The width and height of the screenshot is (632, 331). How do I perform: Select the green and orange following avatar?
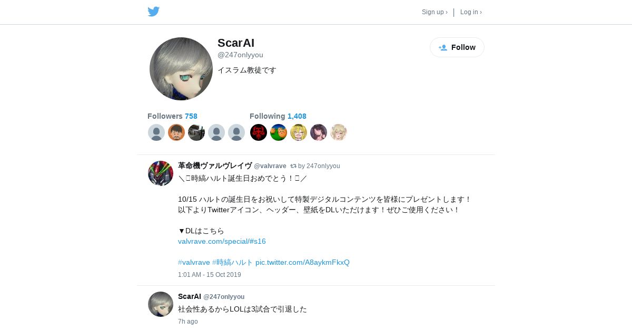pos(279,132)
